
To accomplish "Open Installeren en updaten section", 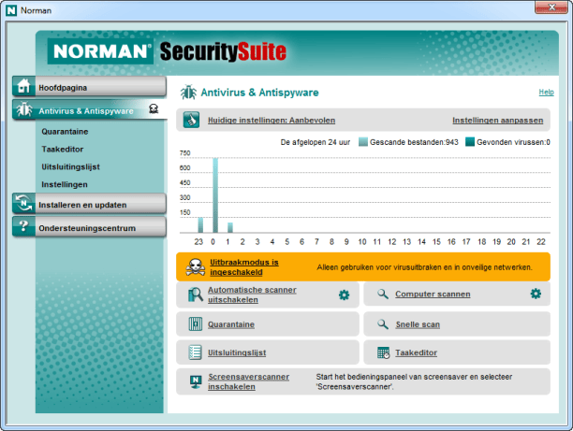I will 89,204.
